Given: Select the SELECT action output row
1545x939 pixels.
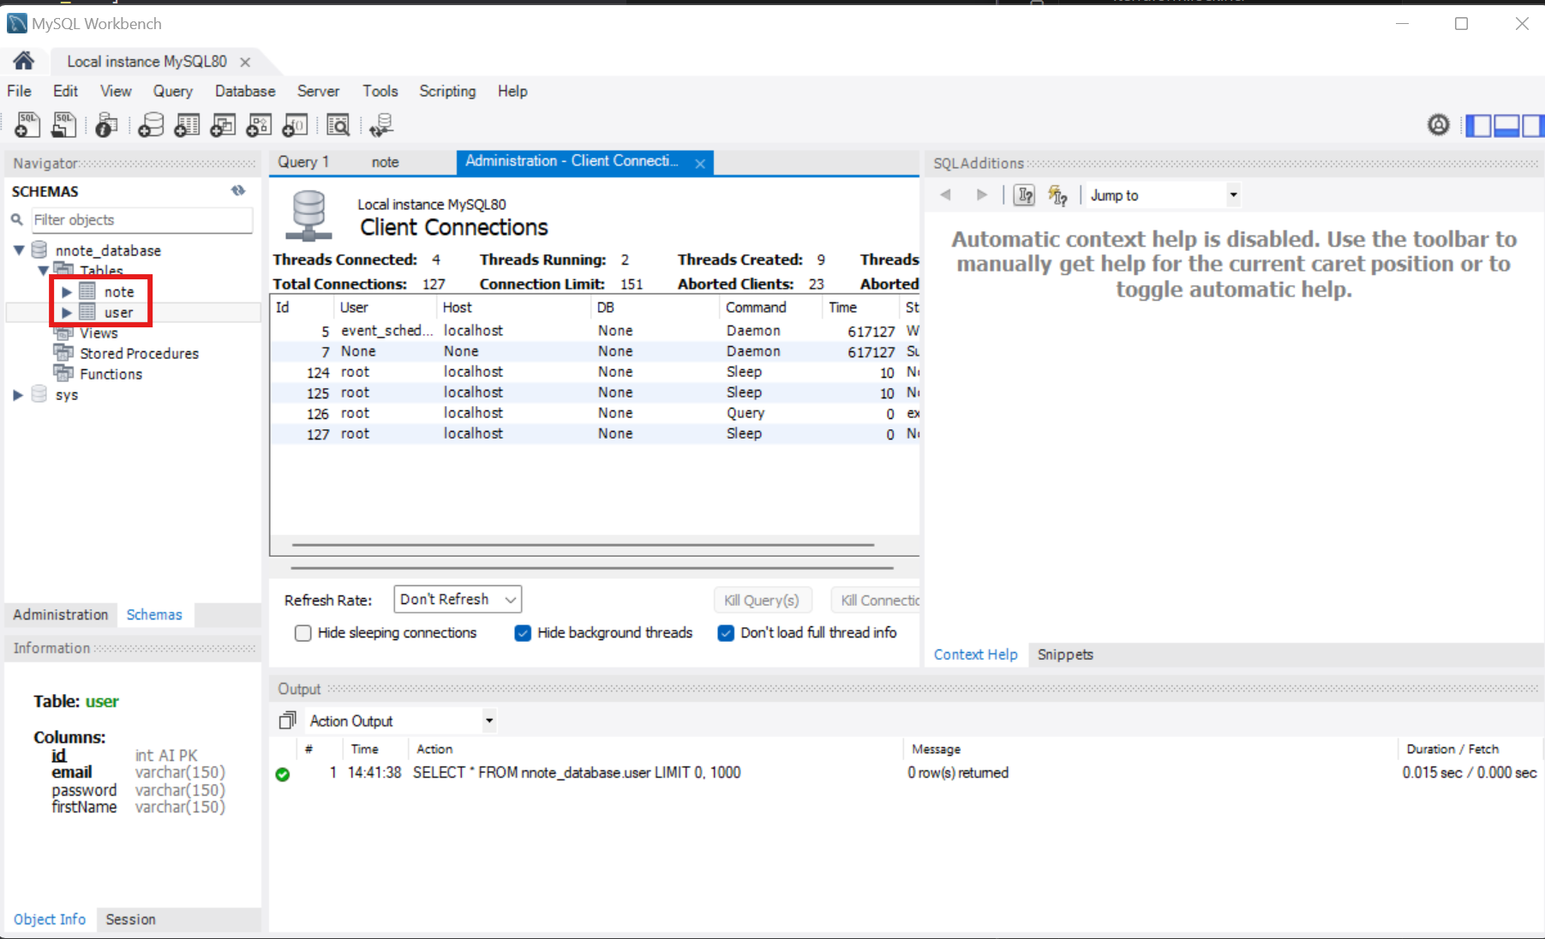Looking at the screenshot, I should click(906, 773).
